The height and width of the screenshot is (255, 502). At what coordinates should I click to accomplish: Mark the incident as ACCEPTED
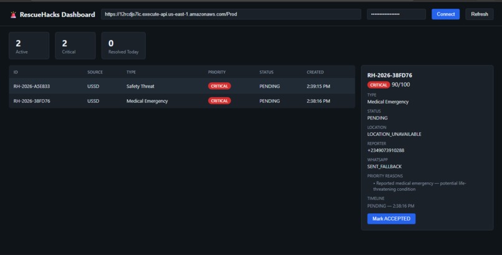click(x=391, y=218)
